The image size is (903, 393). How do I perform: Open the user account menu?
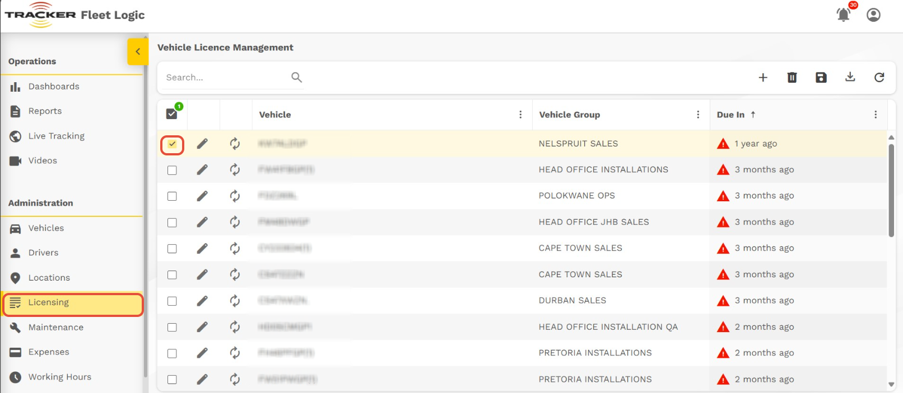coord(873,15)
